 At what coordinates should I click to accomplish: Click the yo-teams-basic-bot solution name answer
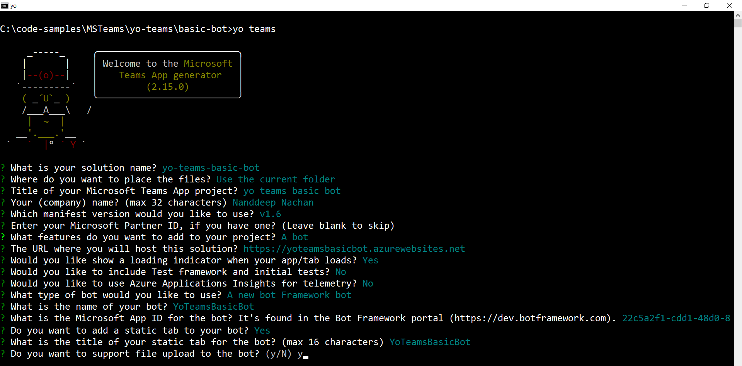(x=211, y=168)
